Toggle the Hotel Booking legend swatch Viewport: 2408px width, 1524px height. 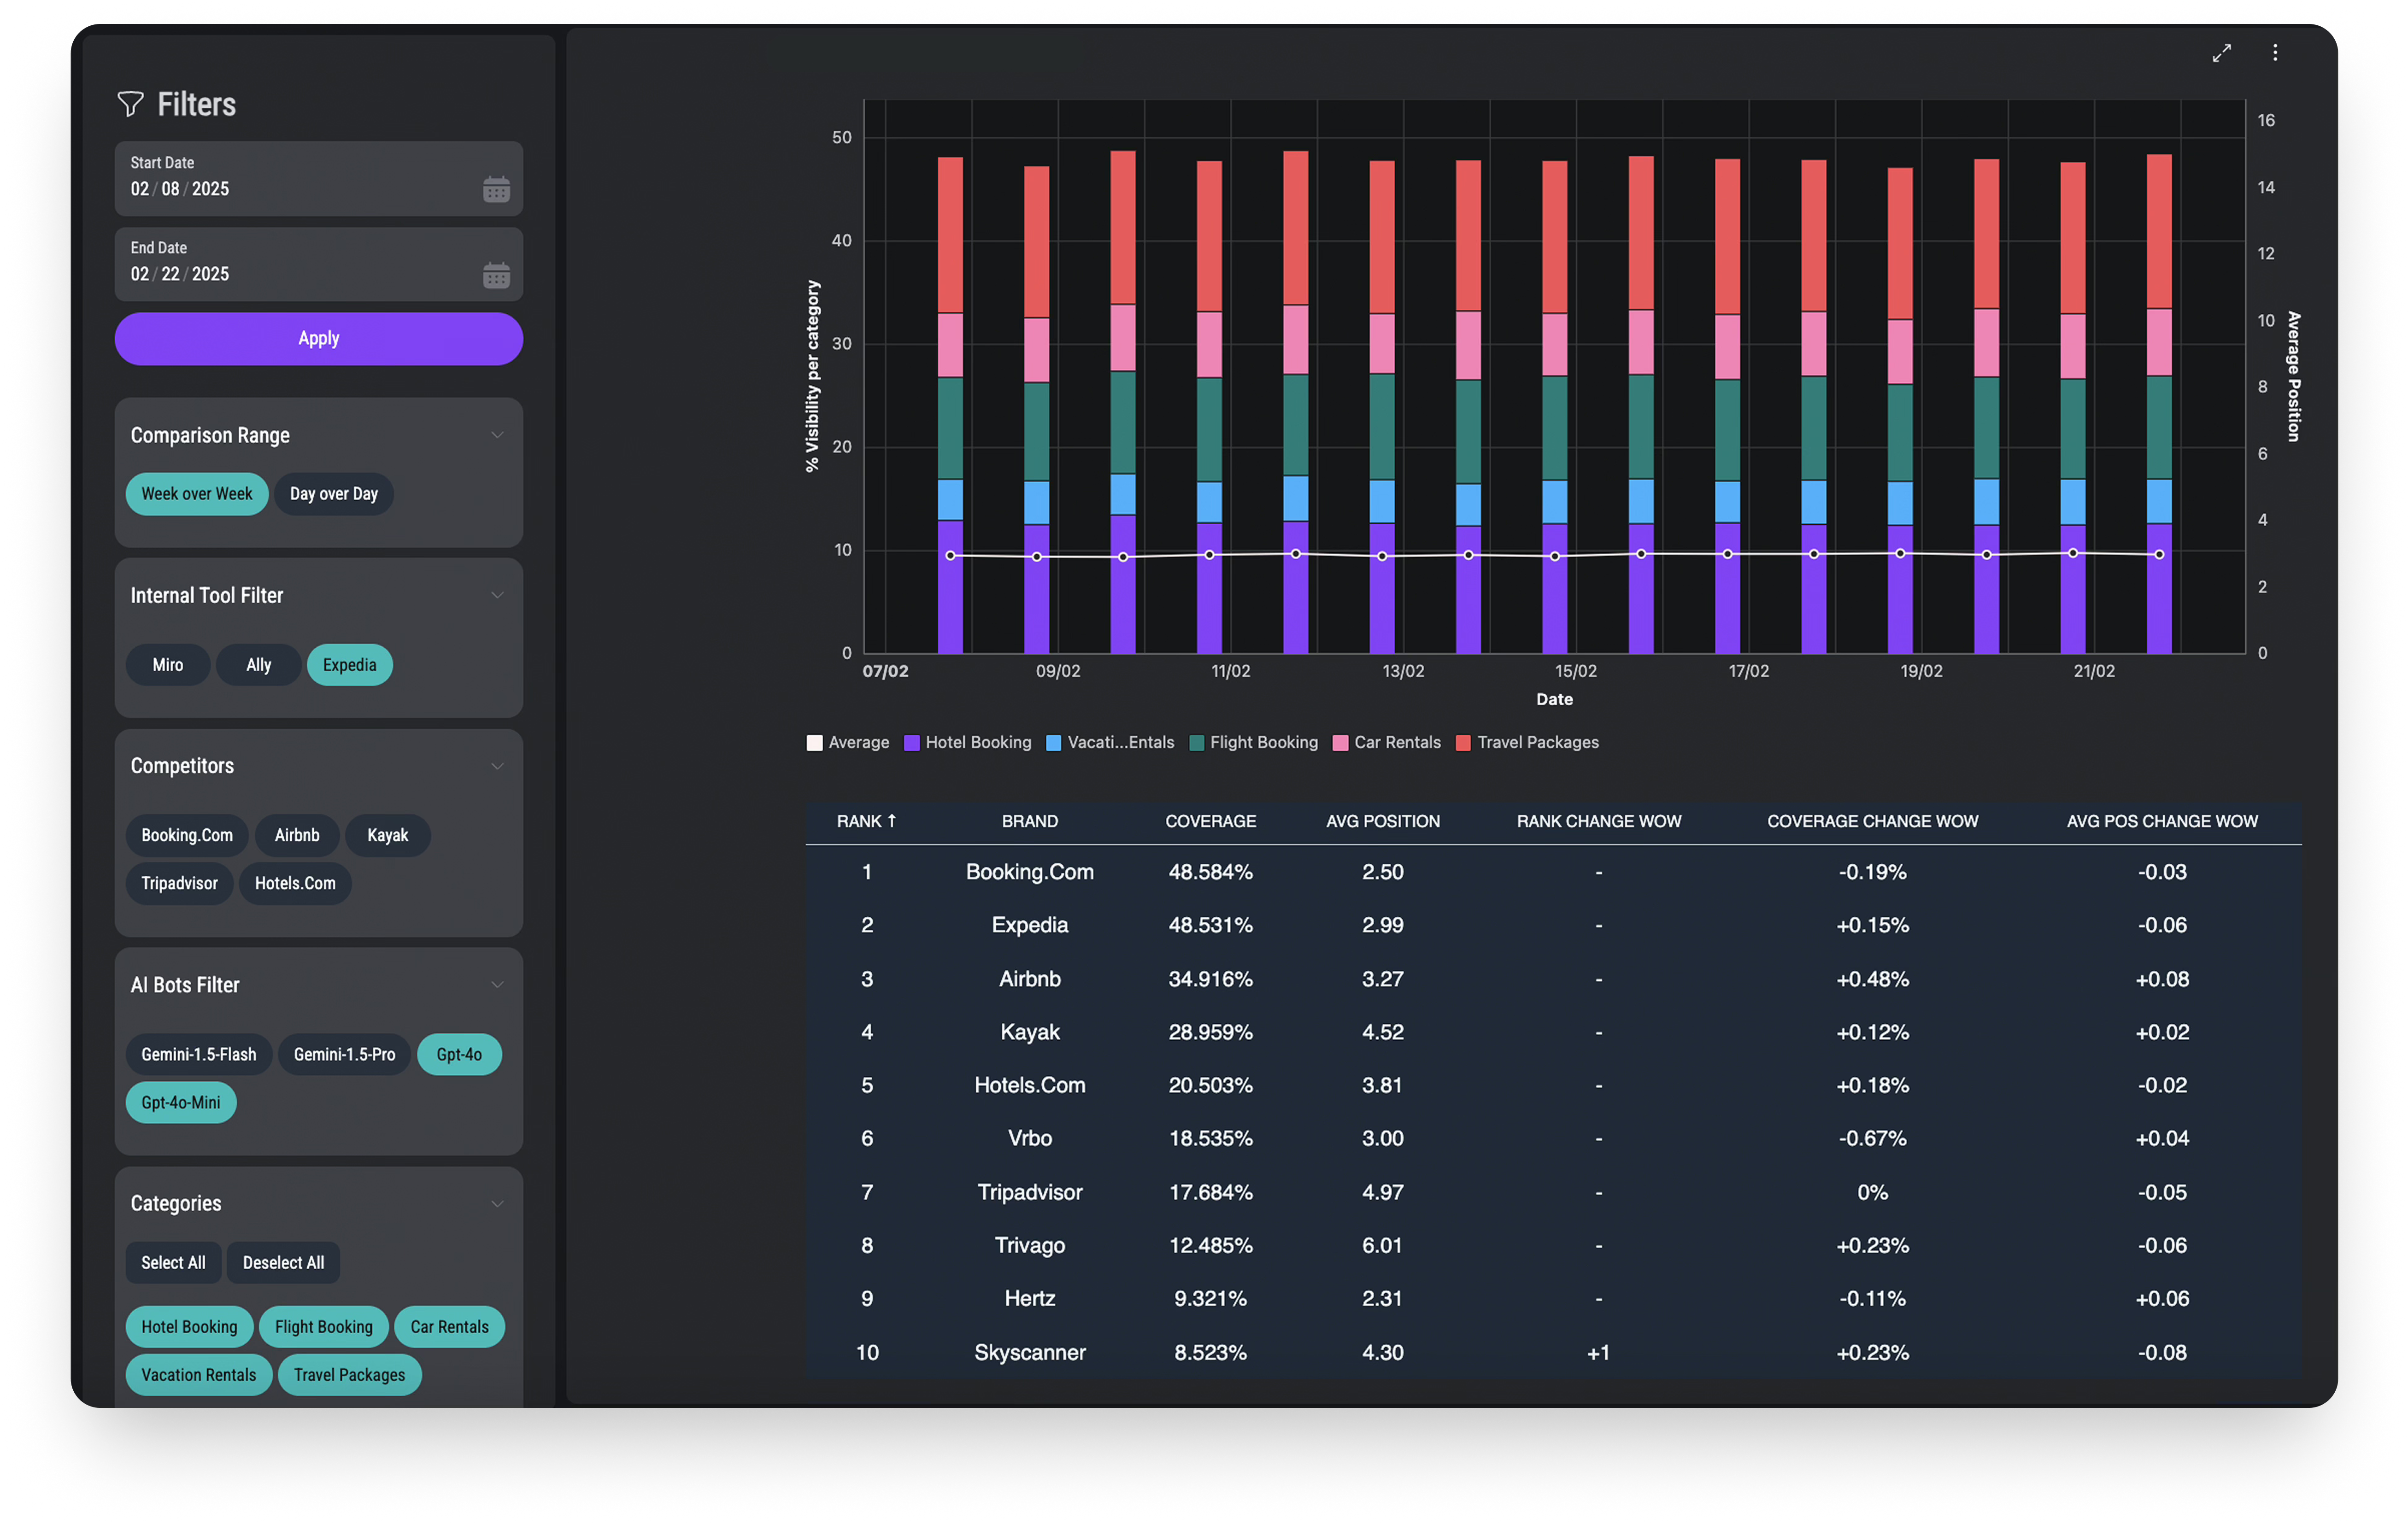[x=911, y=742]
